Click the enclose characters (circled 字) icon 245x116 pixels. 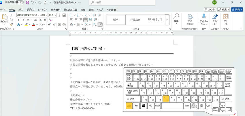64,24
